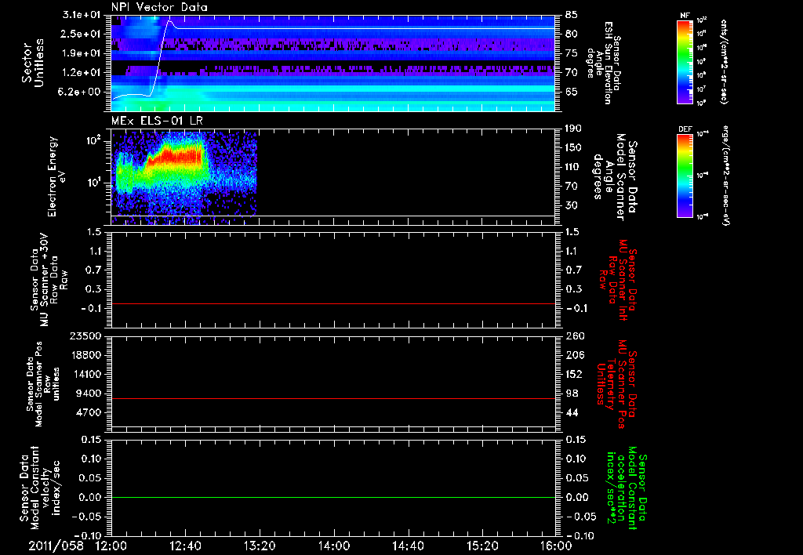The width and height of the screenshot is (803, 555).
Task: Click the 6.2e+00 sector tick value
Action: (81, 92)
